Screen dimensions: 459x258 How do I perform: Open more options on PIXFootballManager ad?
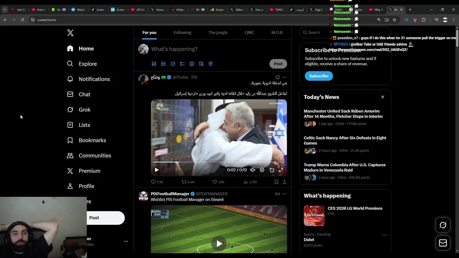point(284,194)
